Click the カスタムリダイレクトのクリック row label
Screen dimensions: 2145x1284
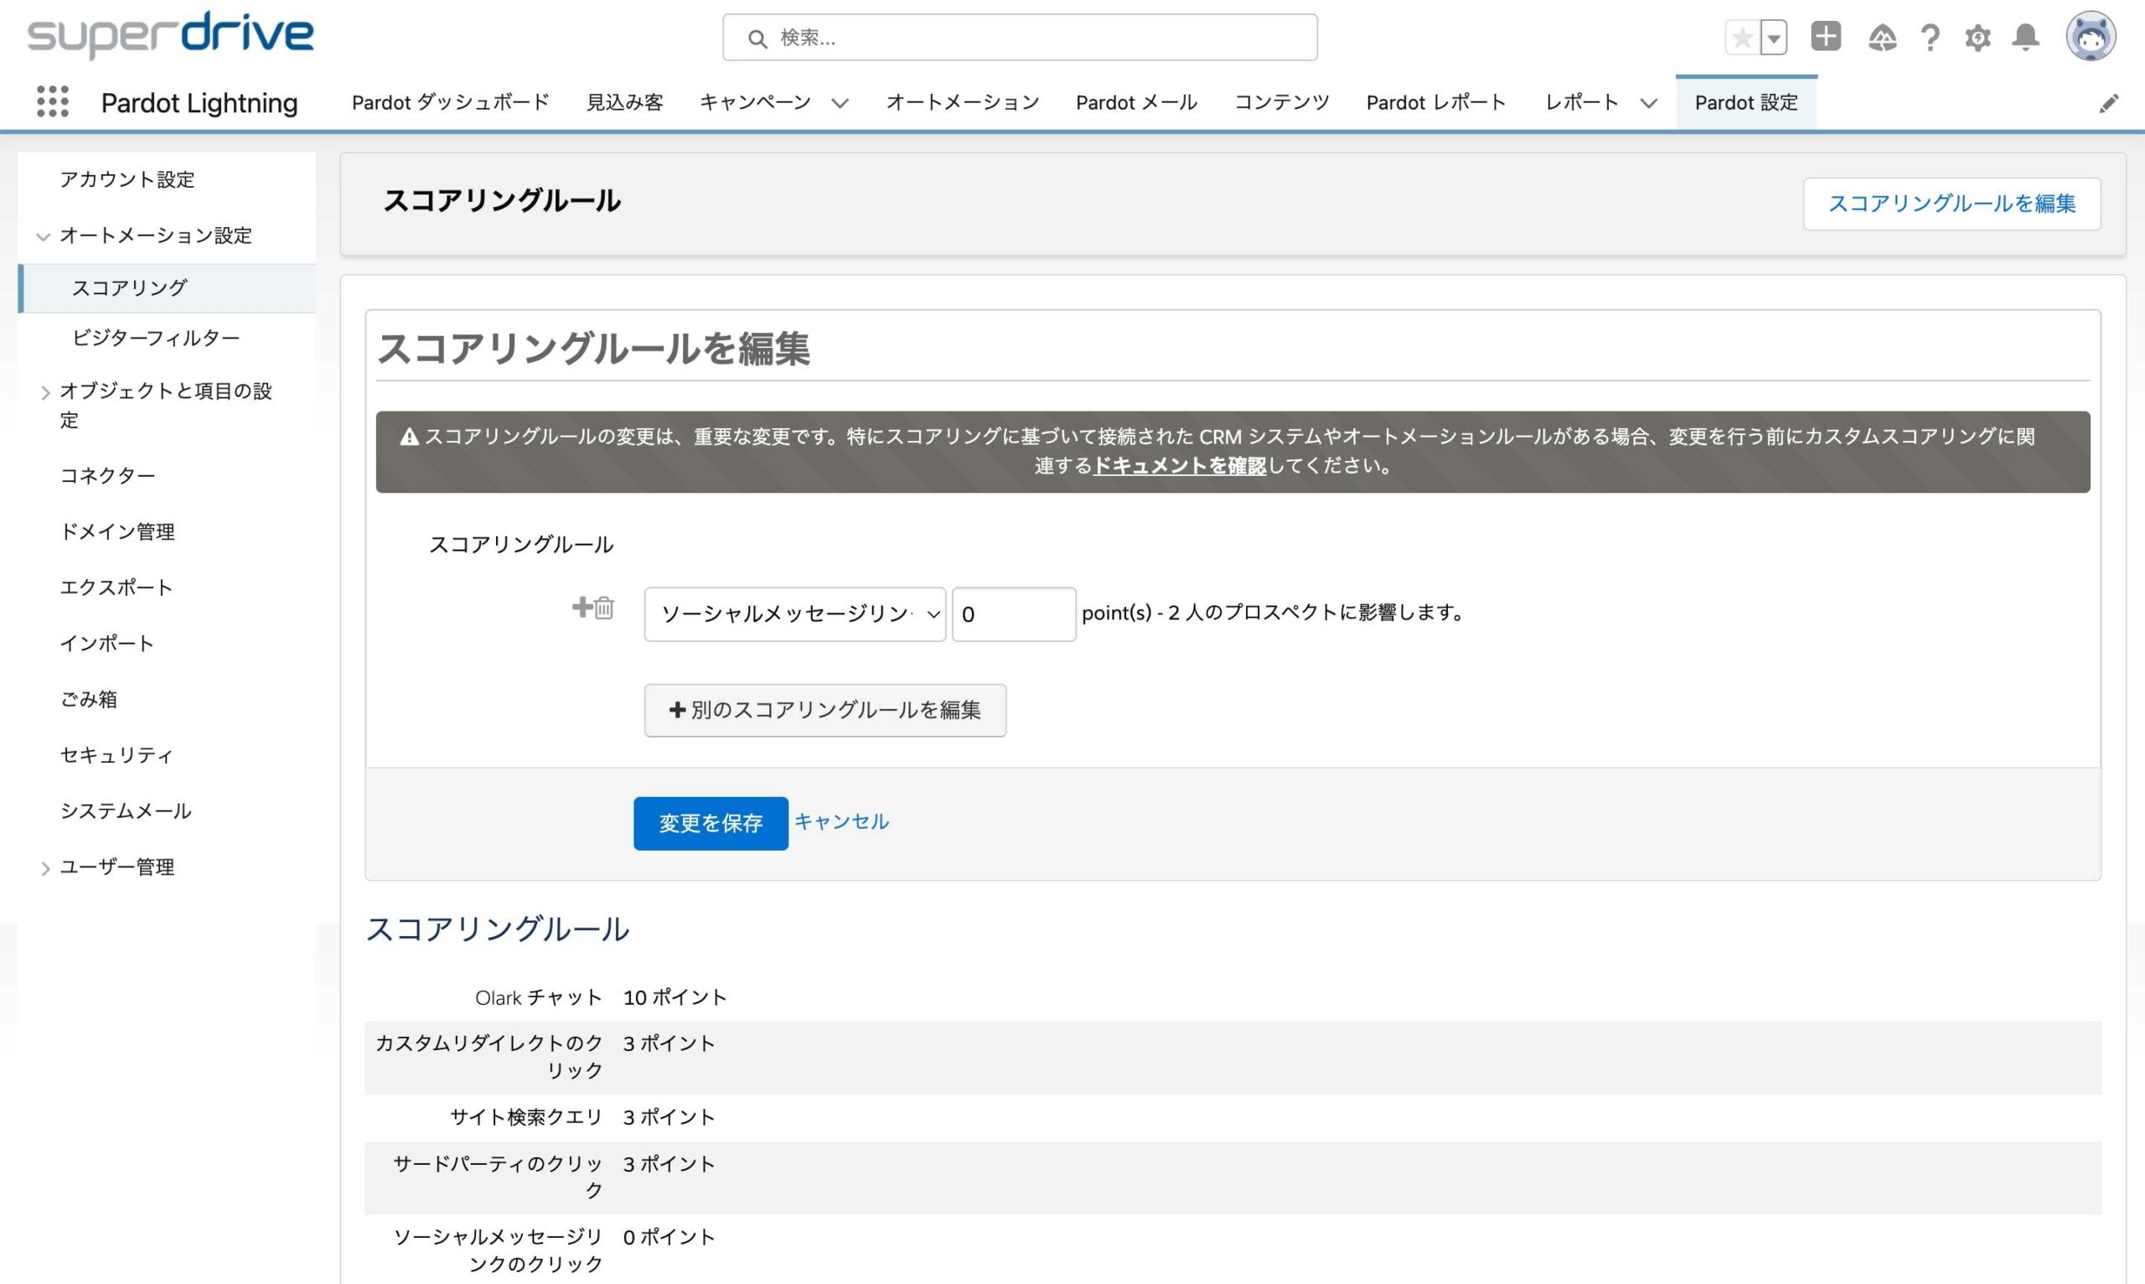click(488, 1056)
